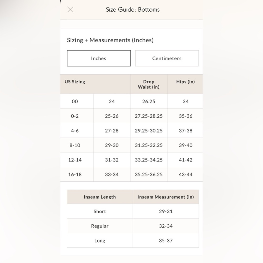The height and width of the screenshot is (263, 263).
Task: Click the 27-28 waist size cell
Action: point(112,130)
